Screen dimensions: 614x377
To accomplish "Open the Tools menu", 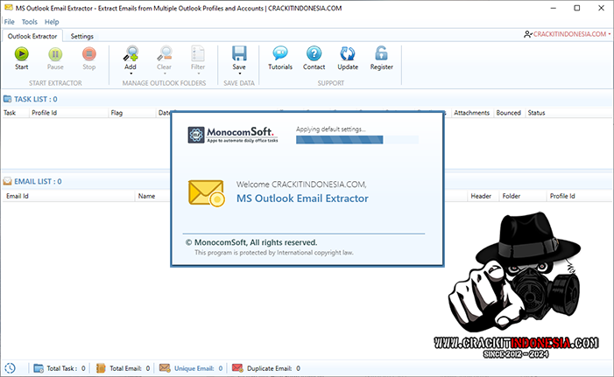I will [30, 21].
